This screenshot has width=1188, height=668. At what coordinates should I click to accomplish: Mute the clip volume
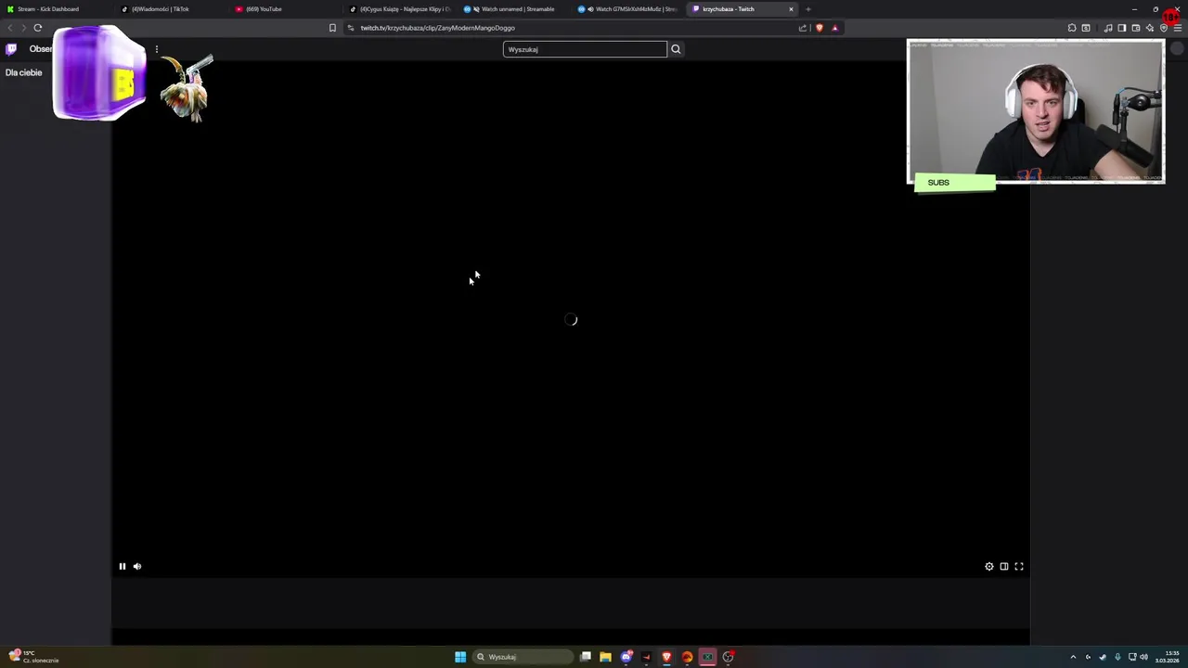[137, 566]
